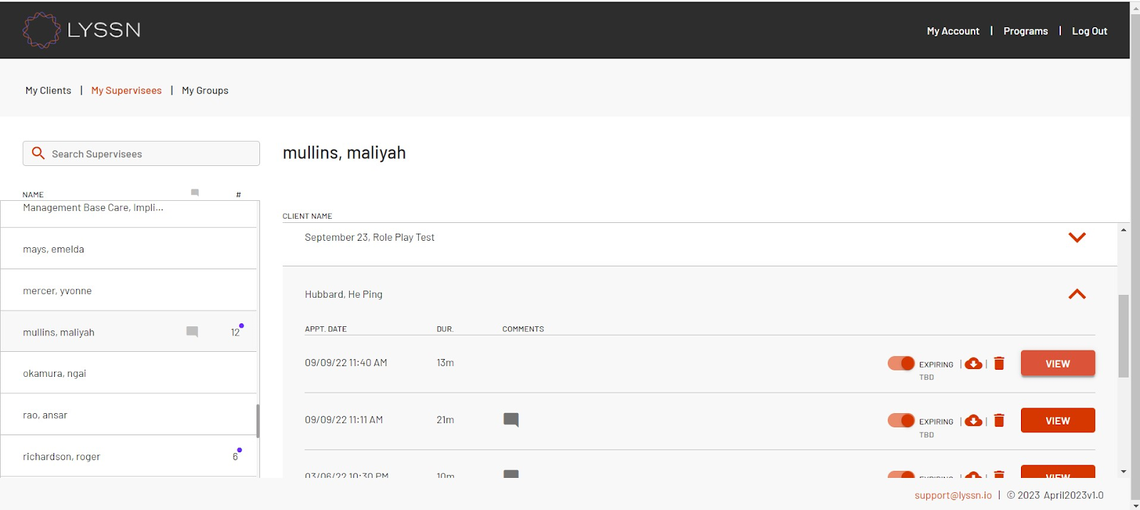Viewport: 1140px width, 510px height.
Task: Click the 09/09/22 11:40 AM date
Action: (346, 363)
